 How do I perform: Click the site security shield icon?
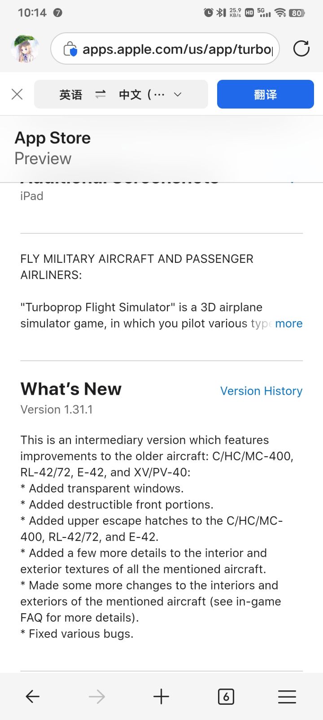70,49
